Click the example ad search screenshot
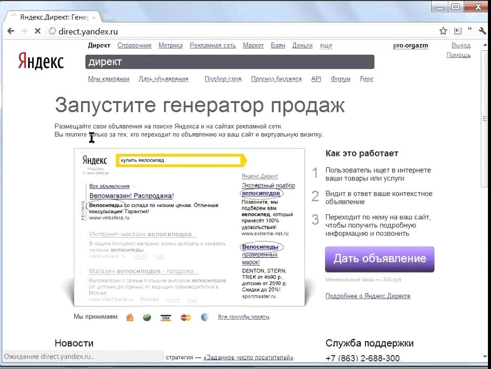The width and height of the screenshot is (491, 369). tap(189, 227)
